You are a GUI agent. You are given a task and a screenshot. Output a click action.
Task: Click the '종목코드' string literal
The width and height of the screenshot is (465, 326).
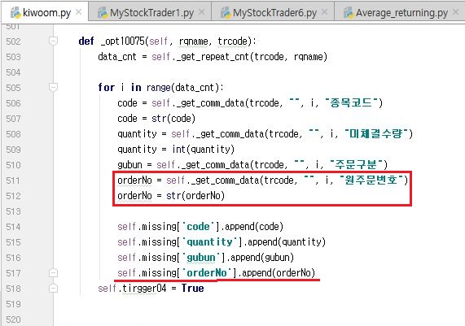click(351, 102)
